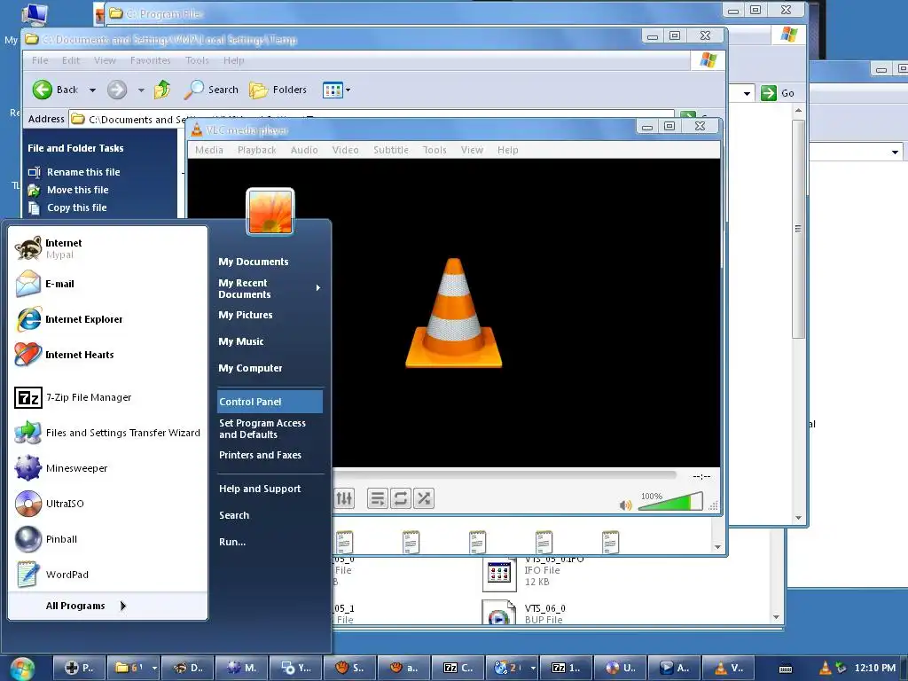Open Back history dropdown arrow

click(x=92, y=90)
